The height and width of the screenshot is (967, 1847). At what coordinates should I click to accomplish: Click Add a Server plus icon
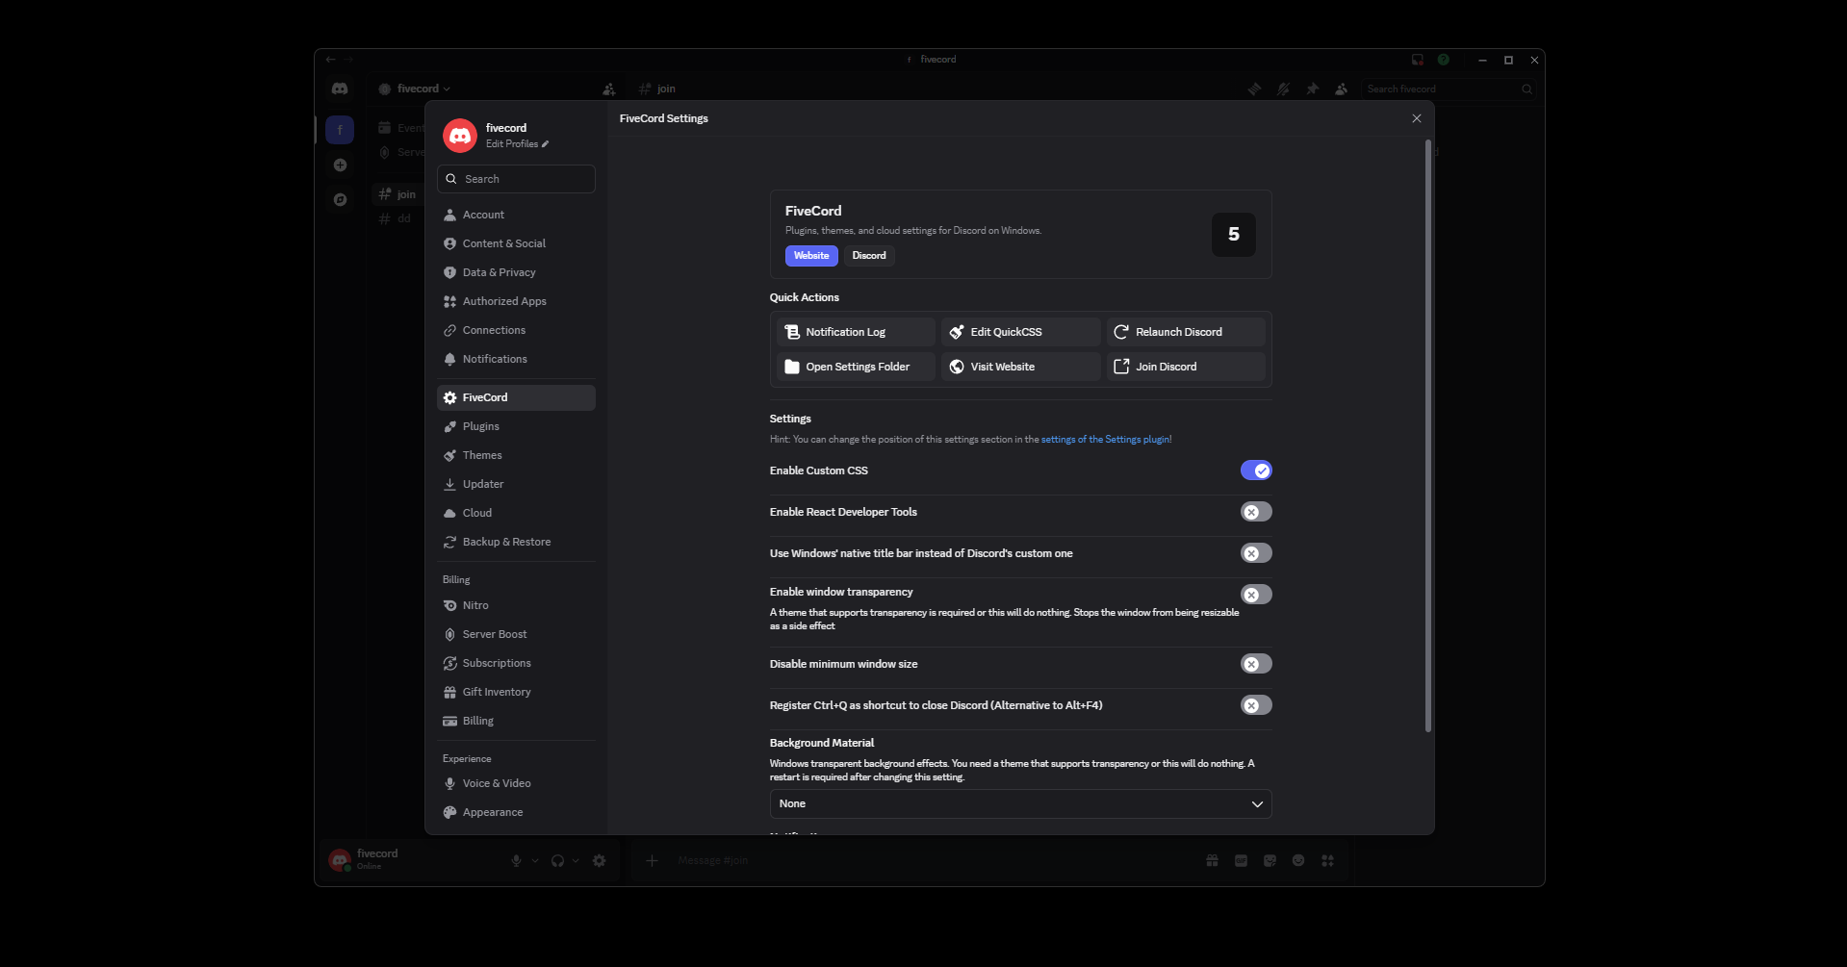coord(340,165)
